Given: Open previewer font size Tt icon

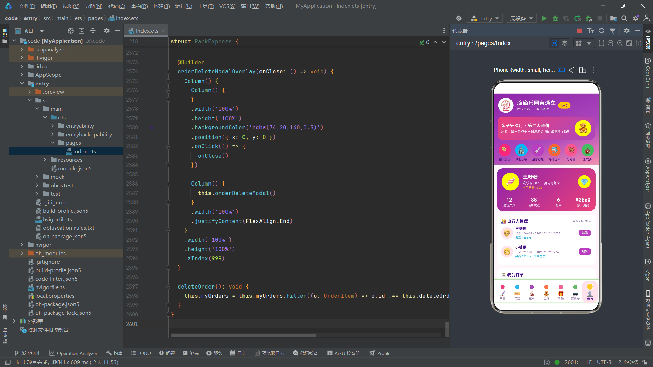Looking at the screenshot, I should (590, 31).
